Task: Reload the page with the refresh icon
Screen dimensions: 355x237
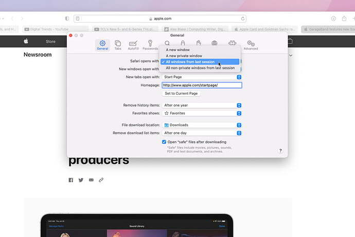Action: [x=243, y=19]
